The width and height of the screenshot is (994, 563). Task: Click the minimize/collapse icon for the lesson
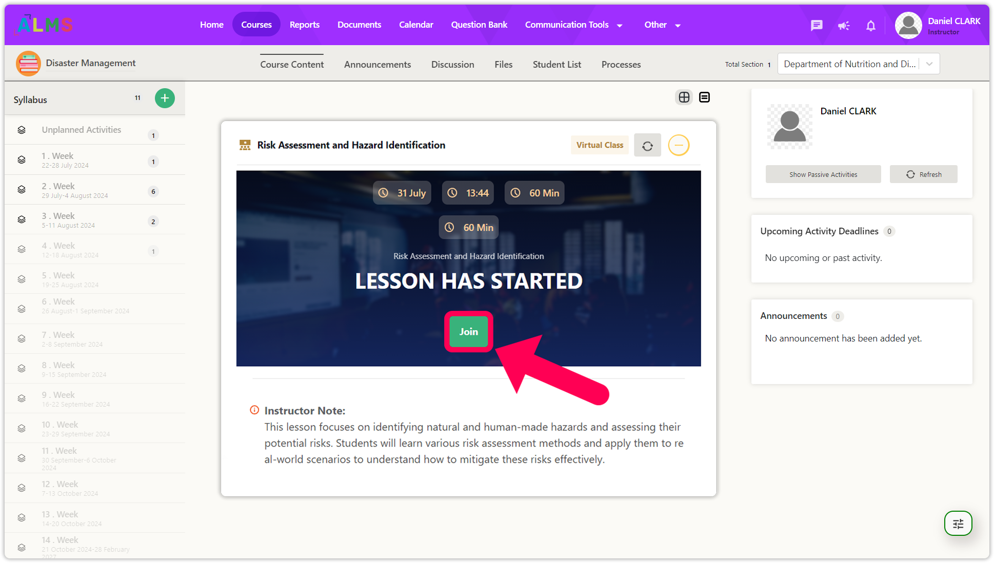[678, 145]
